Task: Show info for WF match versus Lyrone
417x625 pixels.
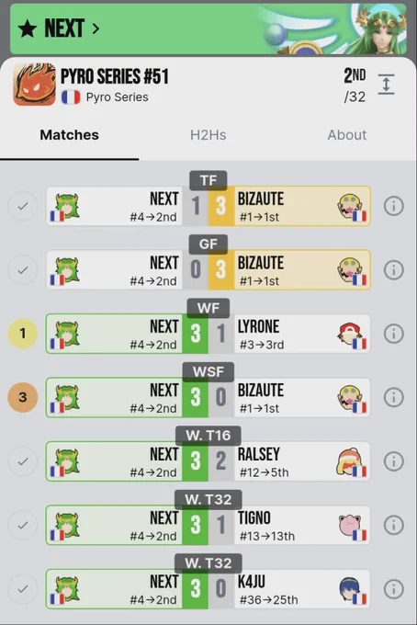Action: tap(393, 334)
